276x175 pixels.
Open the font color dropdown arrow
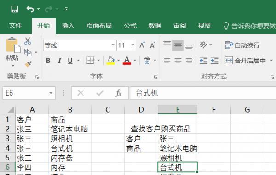pos(135,61)
